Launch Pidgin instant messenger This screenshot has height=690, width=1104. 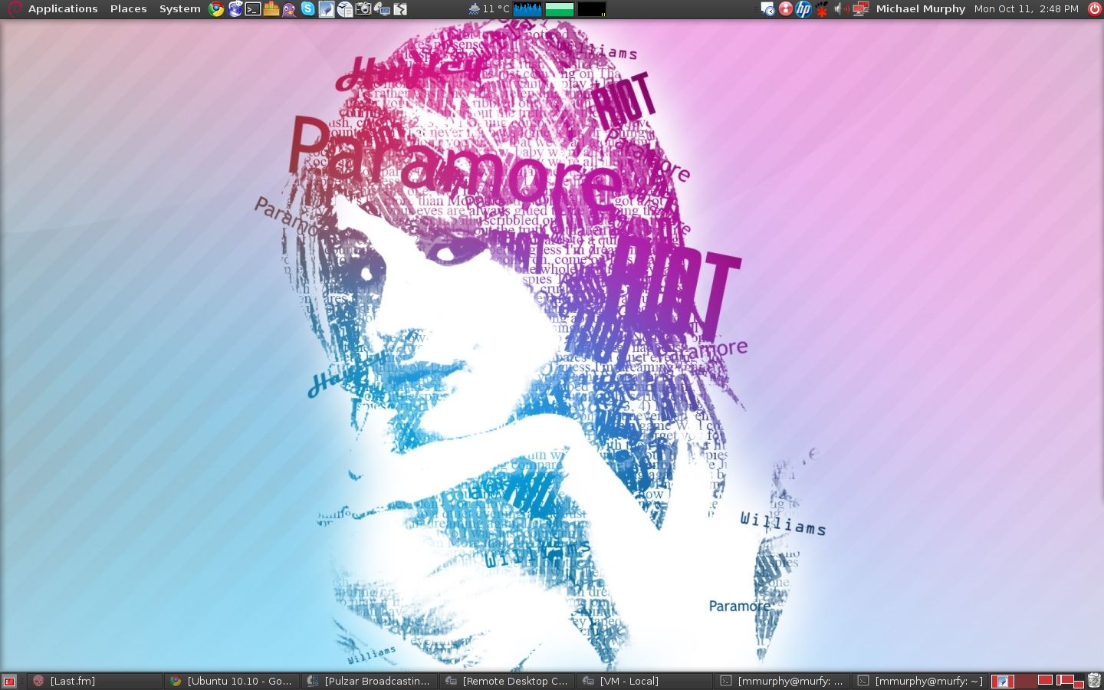289,9
